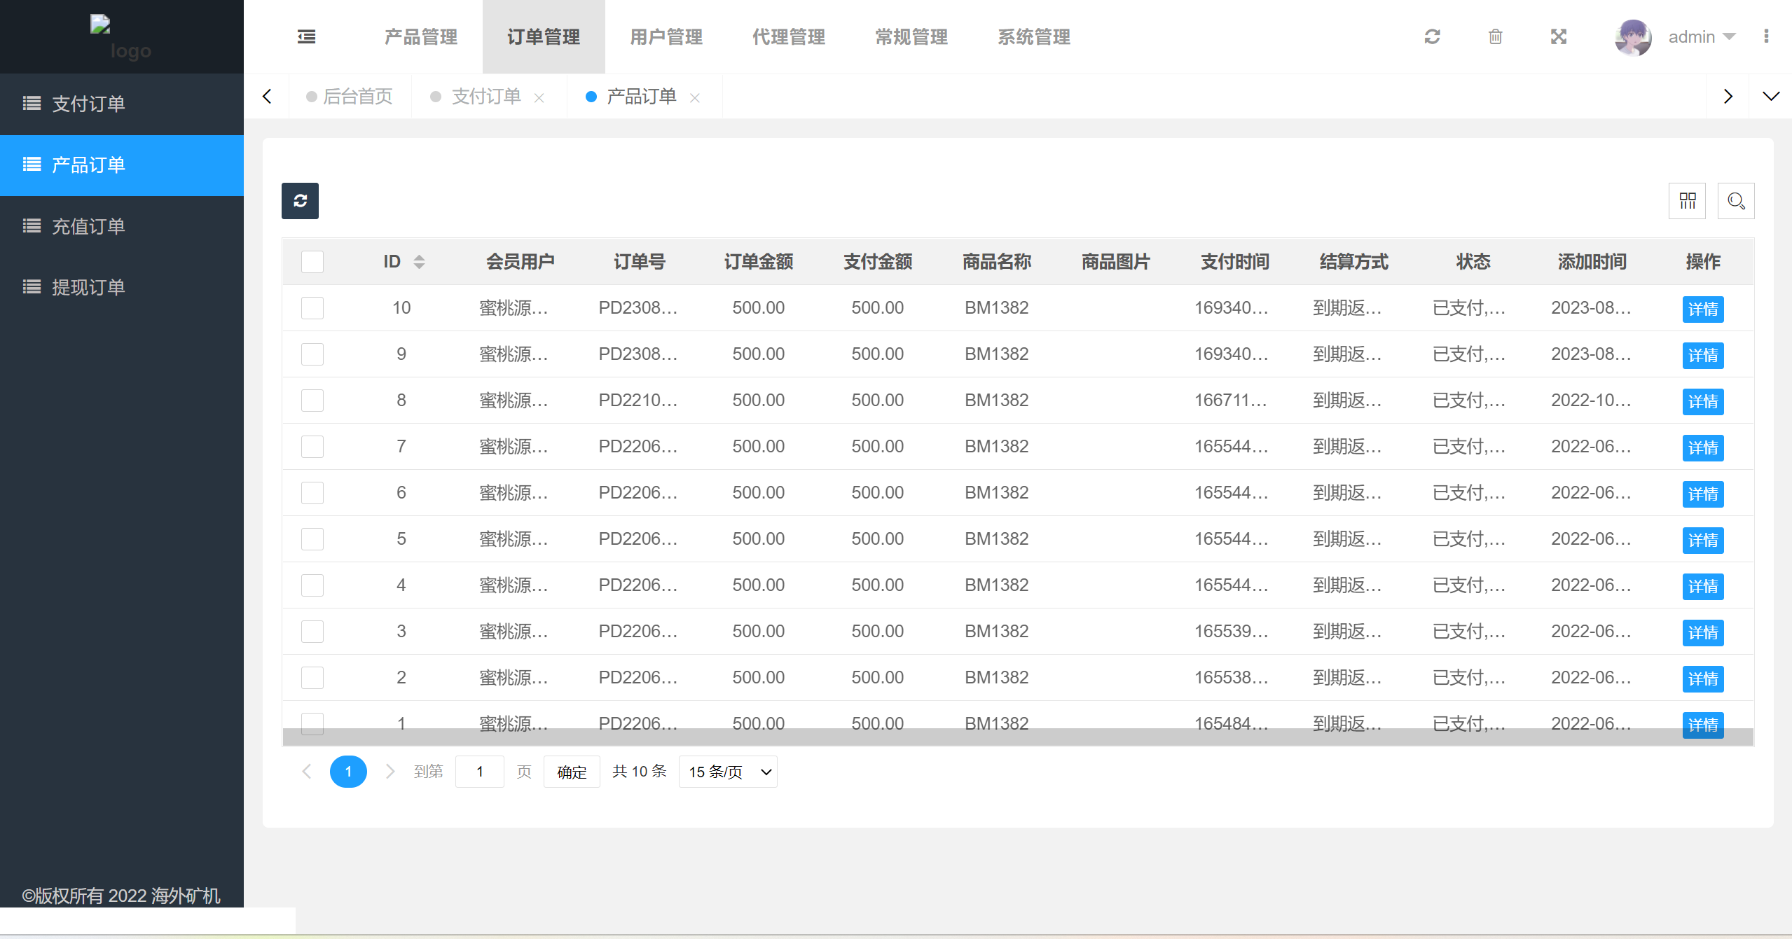
Task: Expand the tab options down-chevron
Action: coord(1770,97)
